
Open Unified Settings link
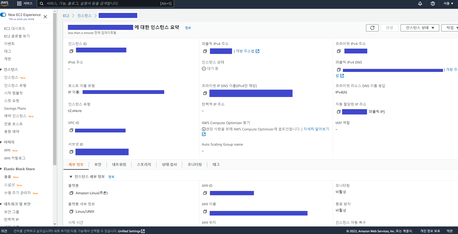coord(131,231)
